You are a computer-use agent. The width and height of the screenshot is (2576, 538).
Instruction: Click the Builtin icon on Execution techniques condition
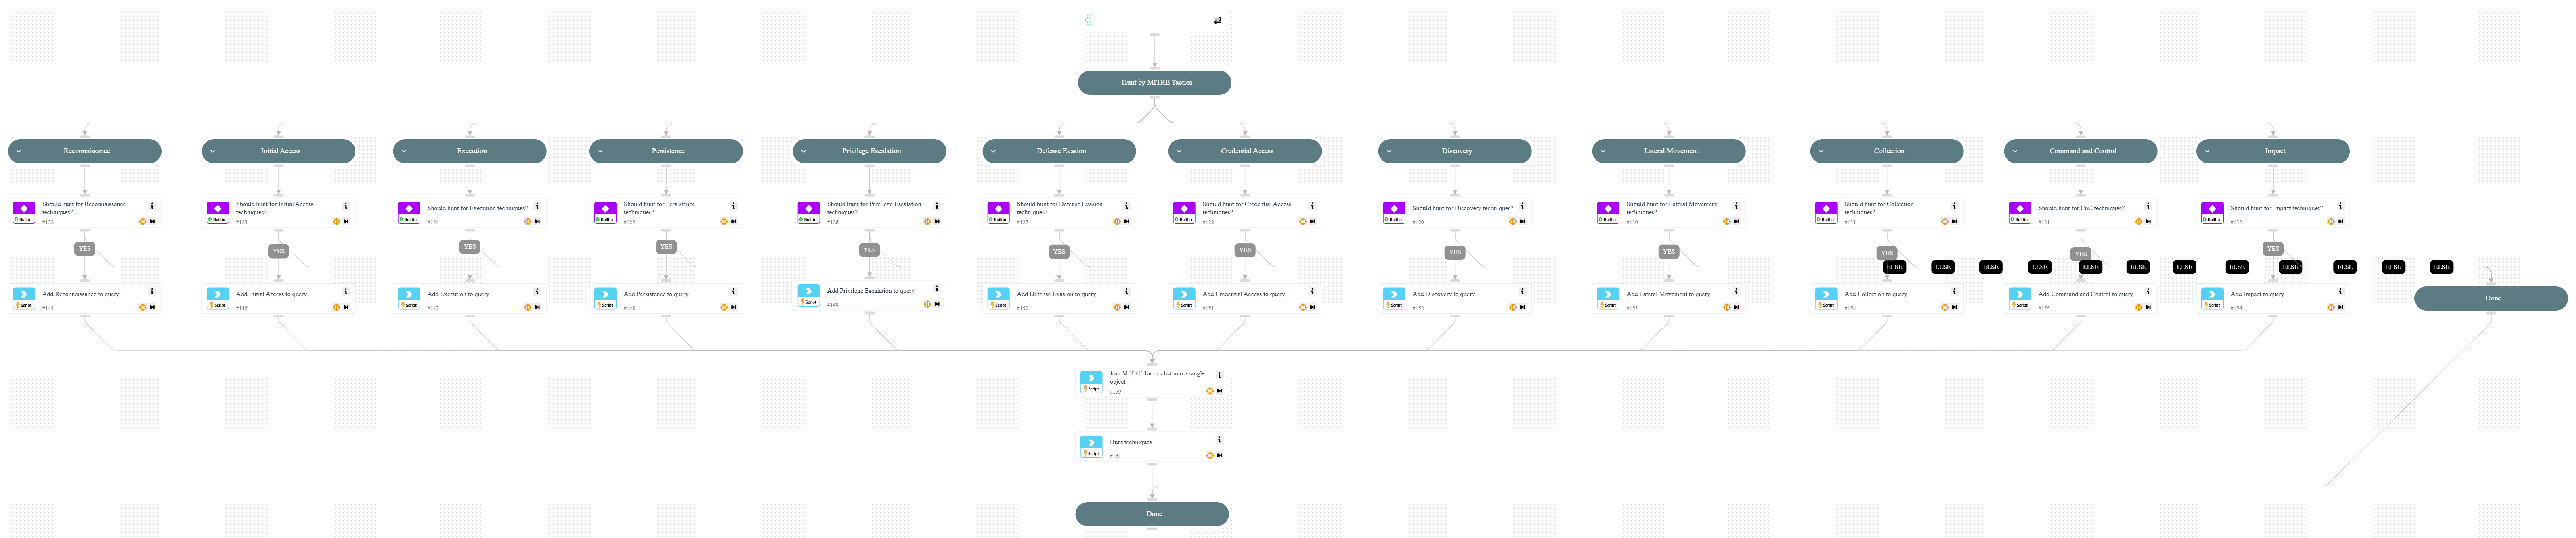409,213
